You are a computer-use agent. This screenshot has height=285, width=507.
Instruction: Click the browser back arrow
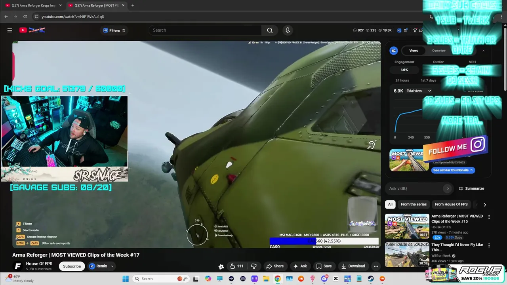click(6, 17)
